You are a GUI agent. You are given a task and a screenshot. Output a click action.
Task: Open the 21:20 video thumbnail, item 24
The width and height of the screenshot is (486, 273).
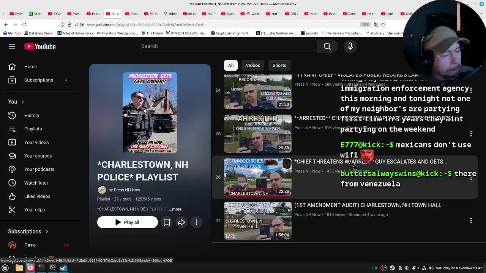257,91
